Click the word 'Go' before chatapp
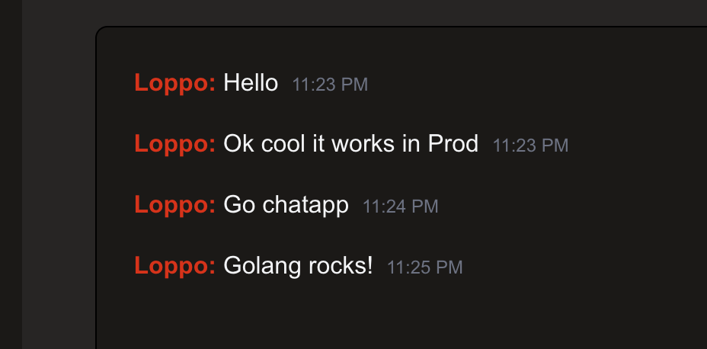This screenshot has height=349, width=707. click(x=239, y=204)
